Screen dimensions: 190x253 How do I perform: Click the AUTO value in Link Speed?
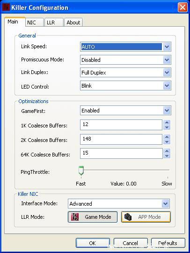[x=122, y=47]
